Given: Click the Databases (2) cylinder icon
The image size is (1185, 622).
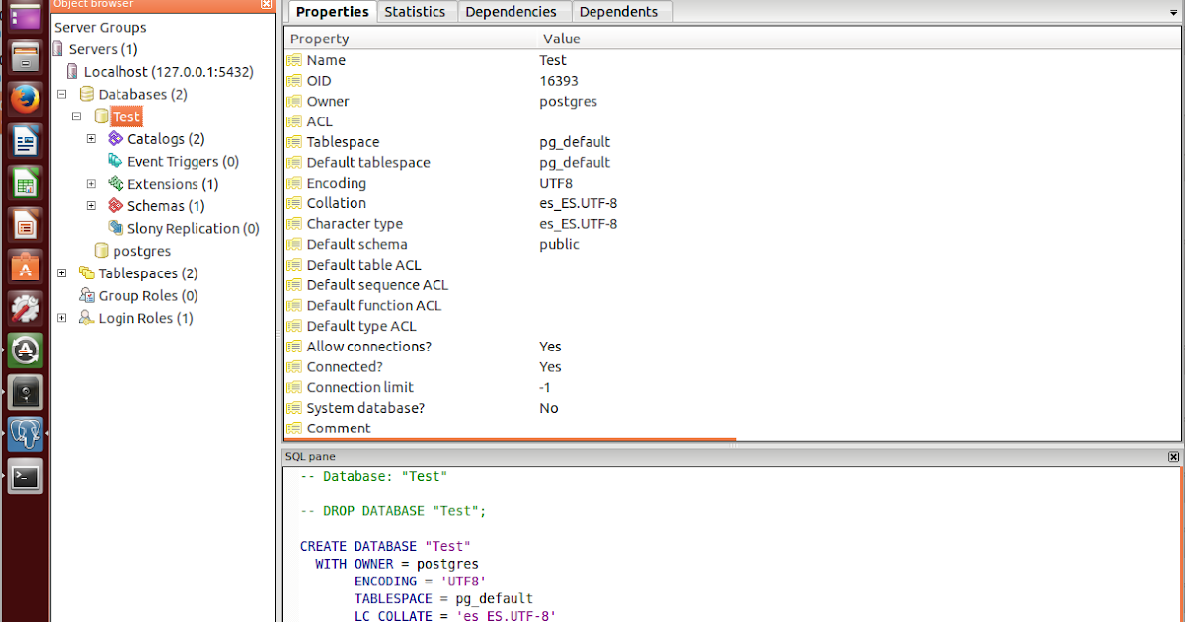Looking at the screenshot, I should tap(86, 95).
